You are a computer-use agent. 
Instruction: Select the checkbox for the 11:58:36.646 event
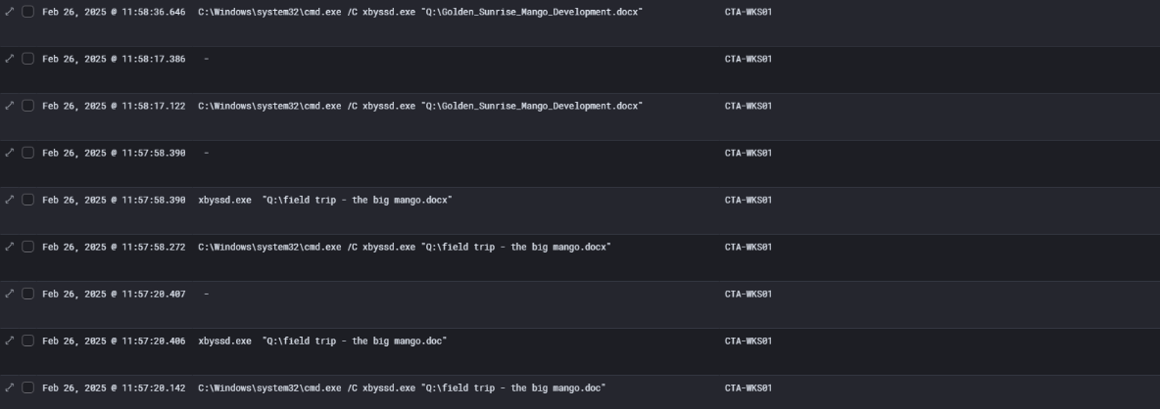[x=27, y=12]
